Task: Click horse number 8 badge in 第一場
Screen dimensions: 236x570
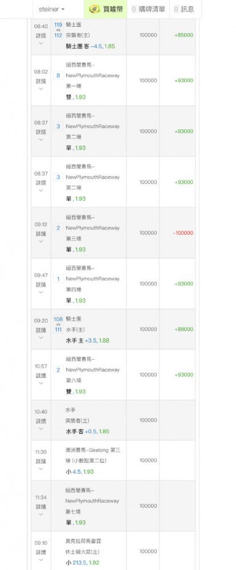Action: click(x=58, y=76)
